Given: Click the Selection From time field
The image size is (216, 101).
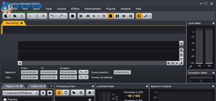Looking at the screenshot, I should click(29, 72).
